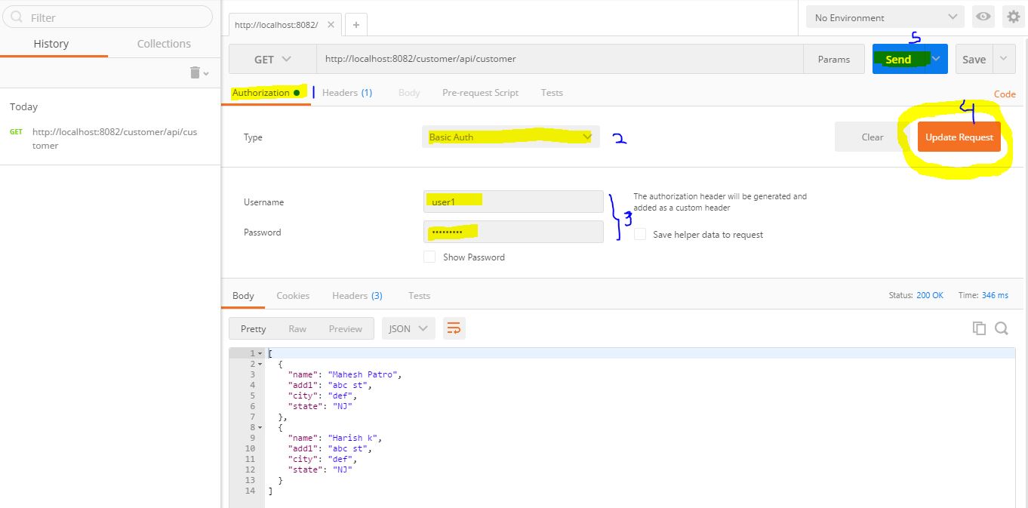1028x508 pixels.
Task: Expand the No Environment dropdown
Action: click(x=885, y=17)
